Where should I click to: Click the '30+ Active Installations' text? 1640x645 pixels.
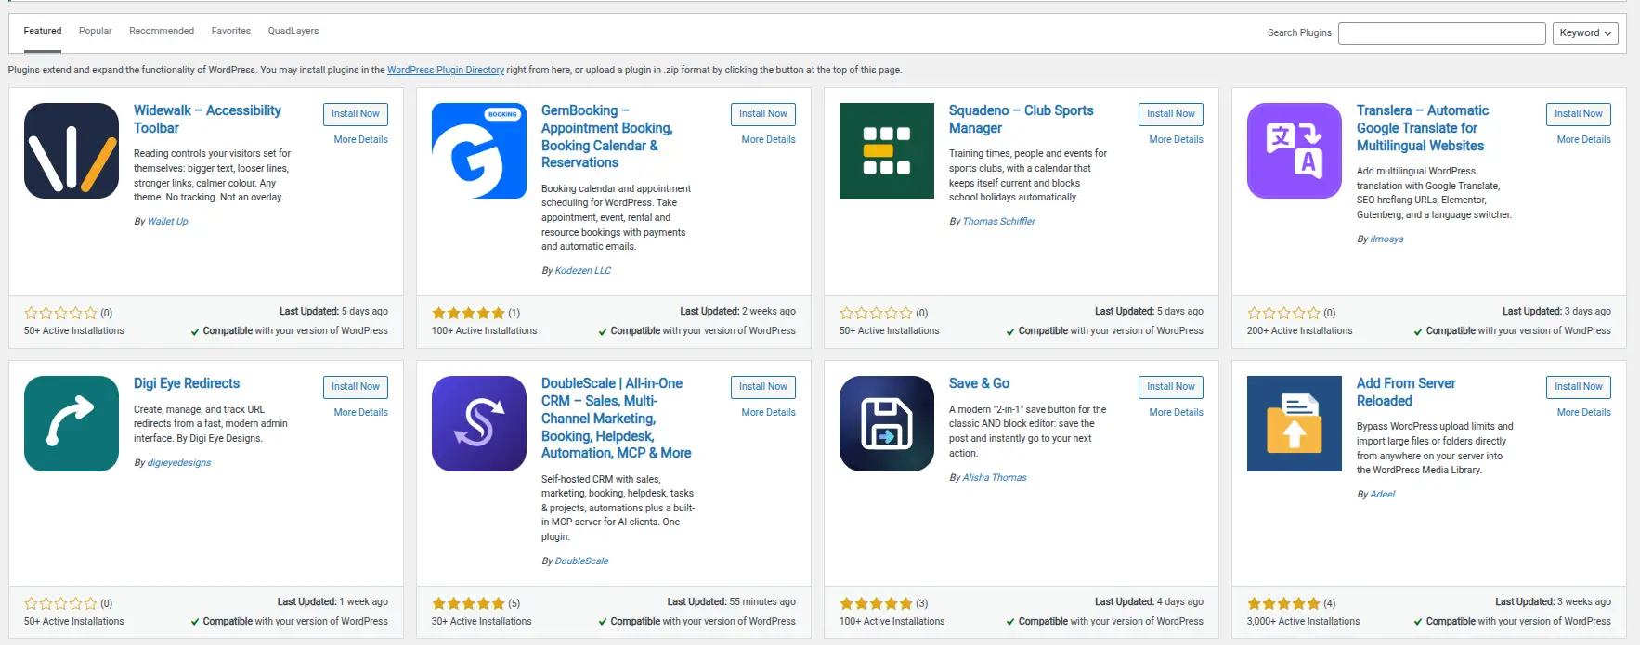pyautogui.click(x=482, y=622)
